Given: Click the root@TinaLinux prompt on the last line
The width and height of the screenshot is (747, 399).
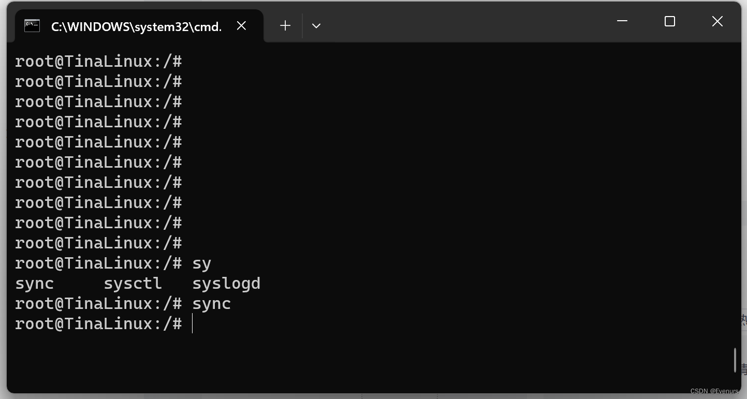Looking at the screenshot, I should click(x=98, y=323).
